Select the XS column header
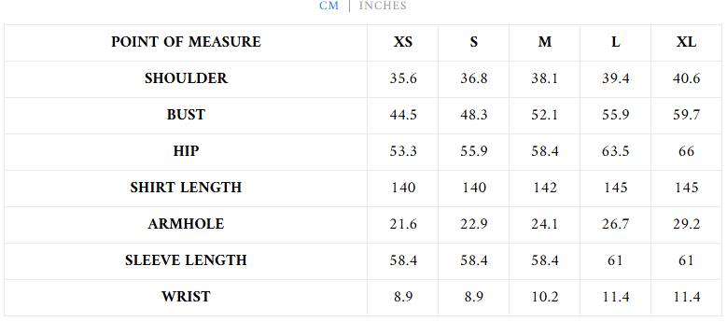 (403, 42)
